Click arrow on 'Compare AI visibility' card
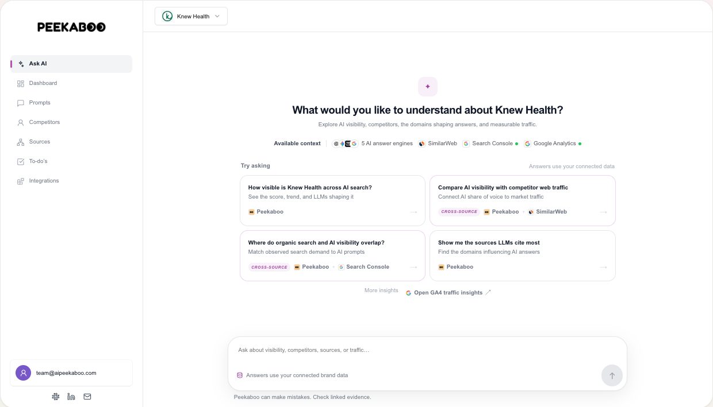 pyautogui.click(x=603, y=212)
